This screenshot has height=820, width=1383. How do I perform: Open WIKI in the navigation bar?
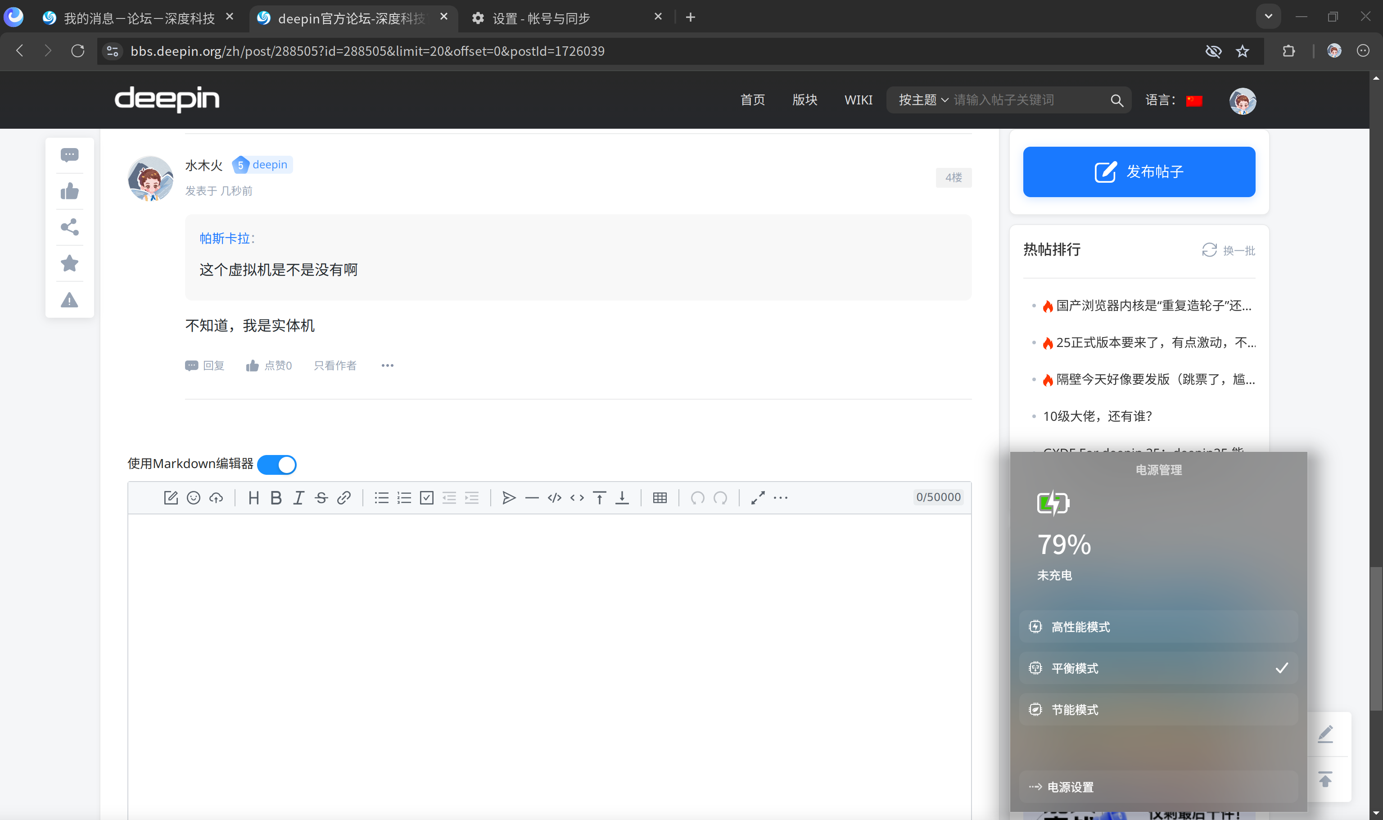pos(859,100)
